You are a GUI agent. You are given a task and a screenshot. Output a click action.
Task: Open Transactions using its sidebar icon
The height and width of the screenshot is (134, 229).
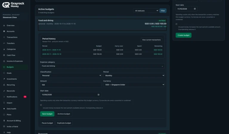tap(4, 37)
